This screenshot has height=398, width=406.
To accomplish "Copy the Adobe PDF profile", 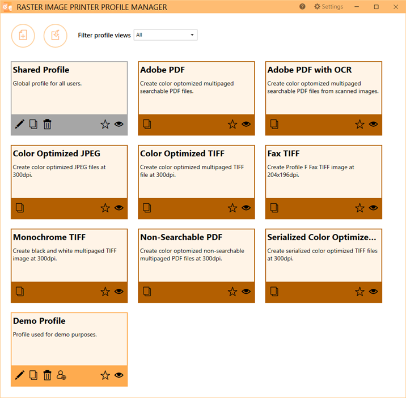I will click(147, 125).
